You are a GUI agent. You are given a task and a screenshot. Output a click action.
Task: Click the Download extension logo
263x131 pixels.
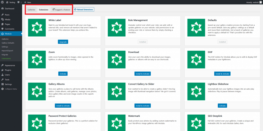(117, 60)
